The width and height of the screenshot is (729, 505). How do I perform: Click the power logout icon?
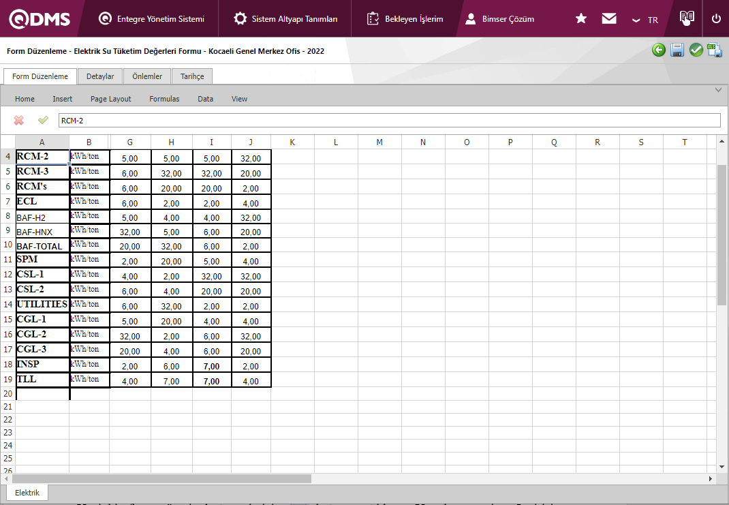[716, 18]
